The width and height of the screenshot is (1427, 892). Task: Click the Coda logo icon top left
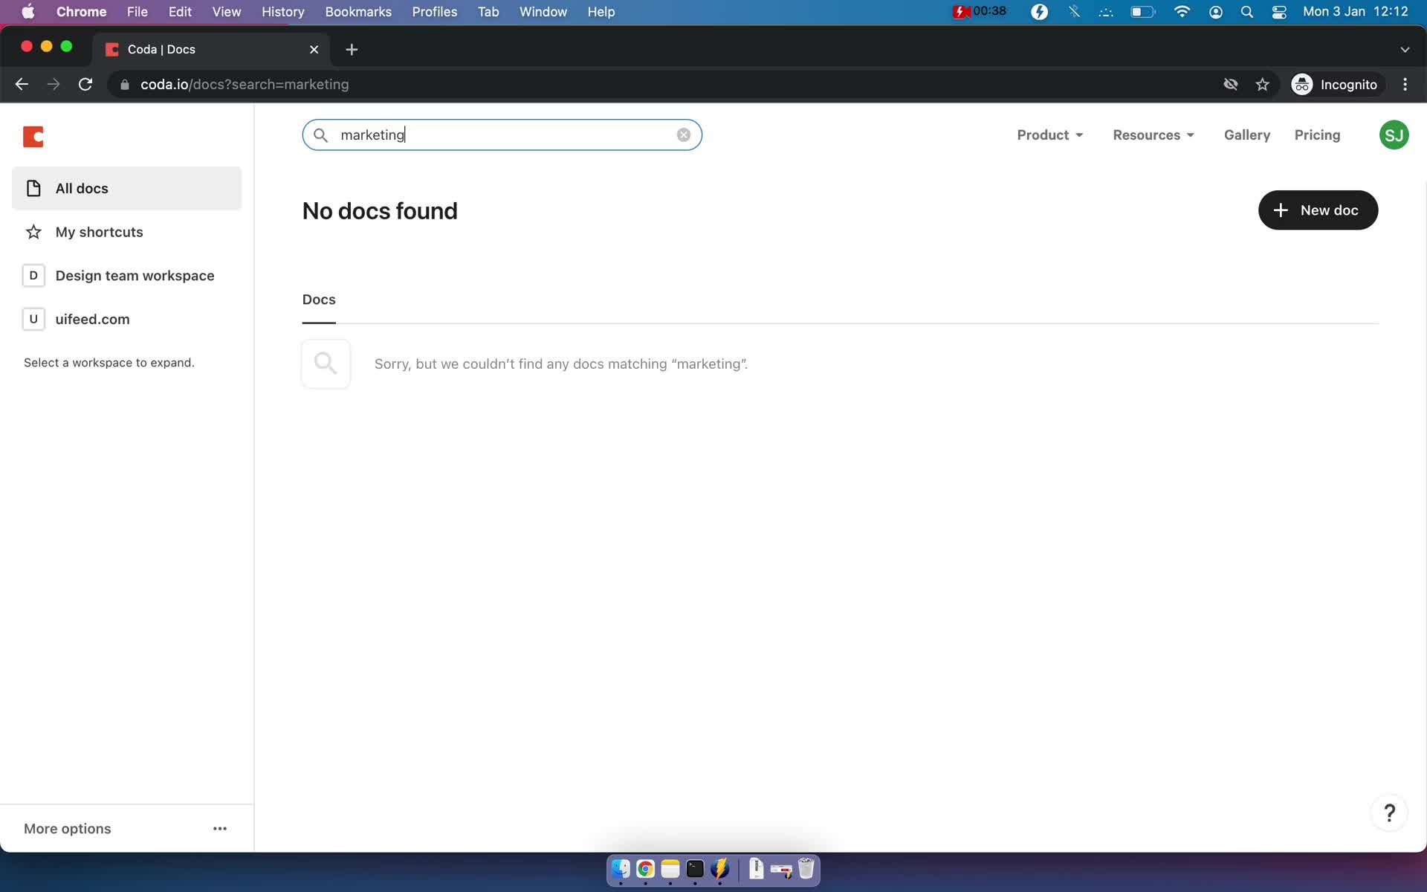pyautogui.click(x=33, y=137)
